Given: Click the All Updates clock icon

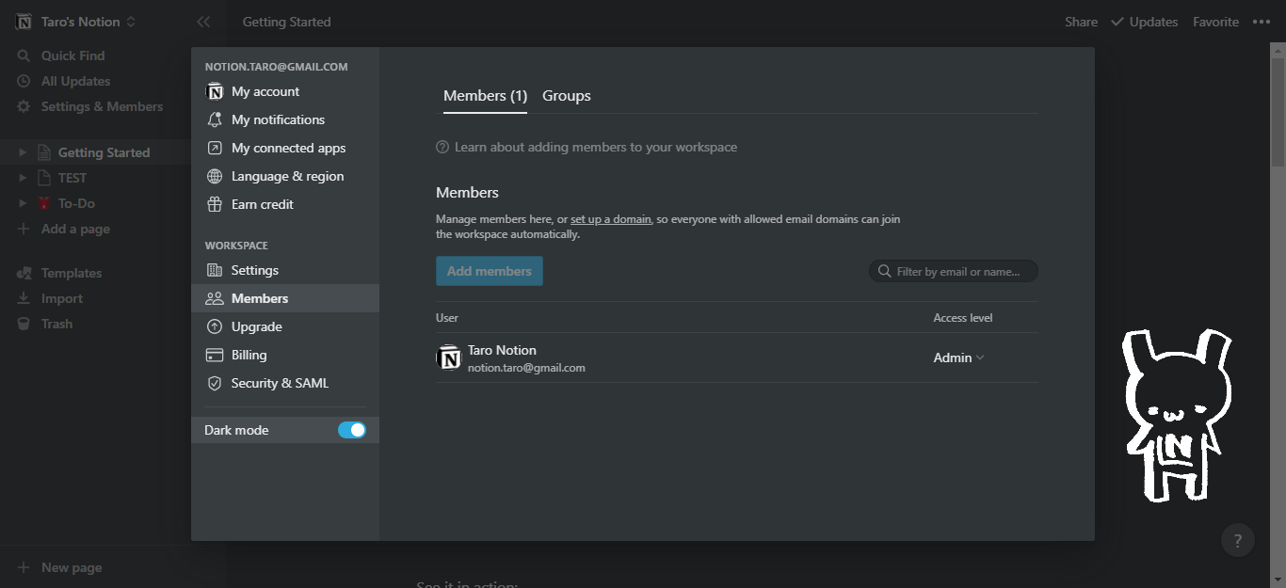Looking at the screenshot, I should pos(24,81).
